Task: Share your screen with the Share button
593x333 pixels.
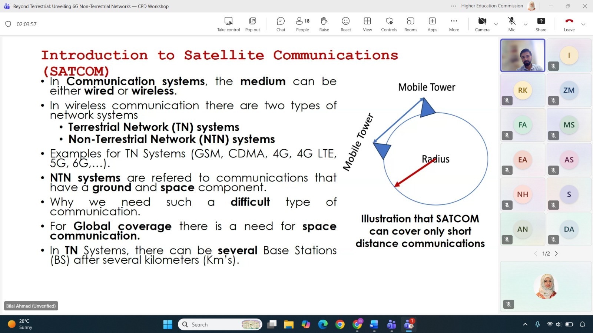Action: click(x=541, y=24)
